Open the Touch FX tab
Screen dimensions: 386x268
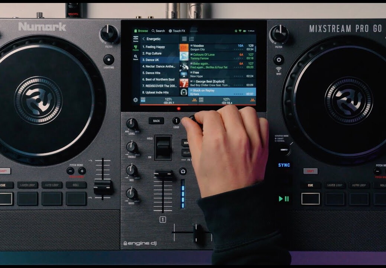tap(177, 31)
